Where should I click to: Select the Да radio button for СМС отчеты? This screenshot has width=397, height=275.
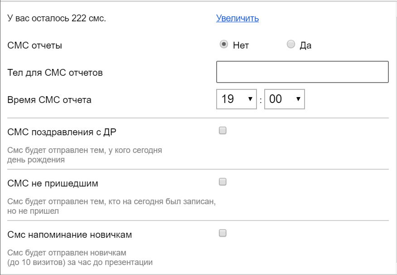(x=291, y=44)
